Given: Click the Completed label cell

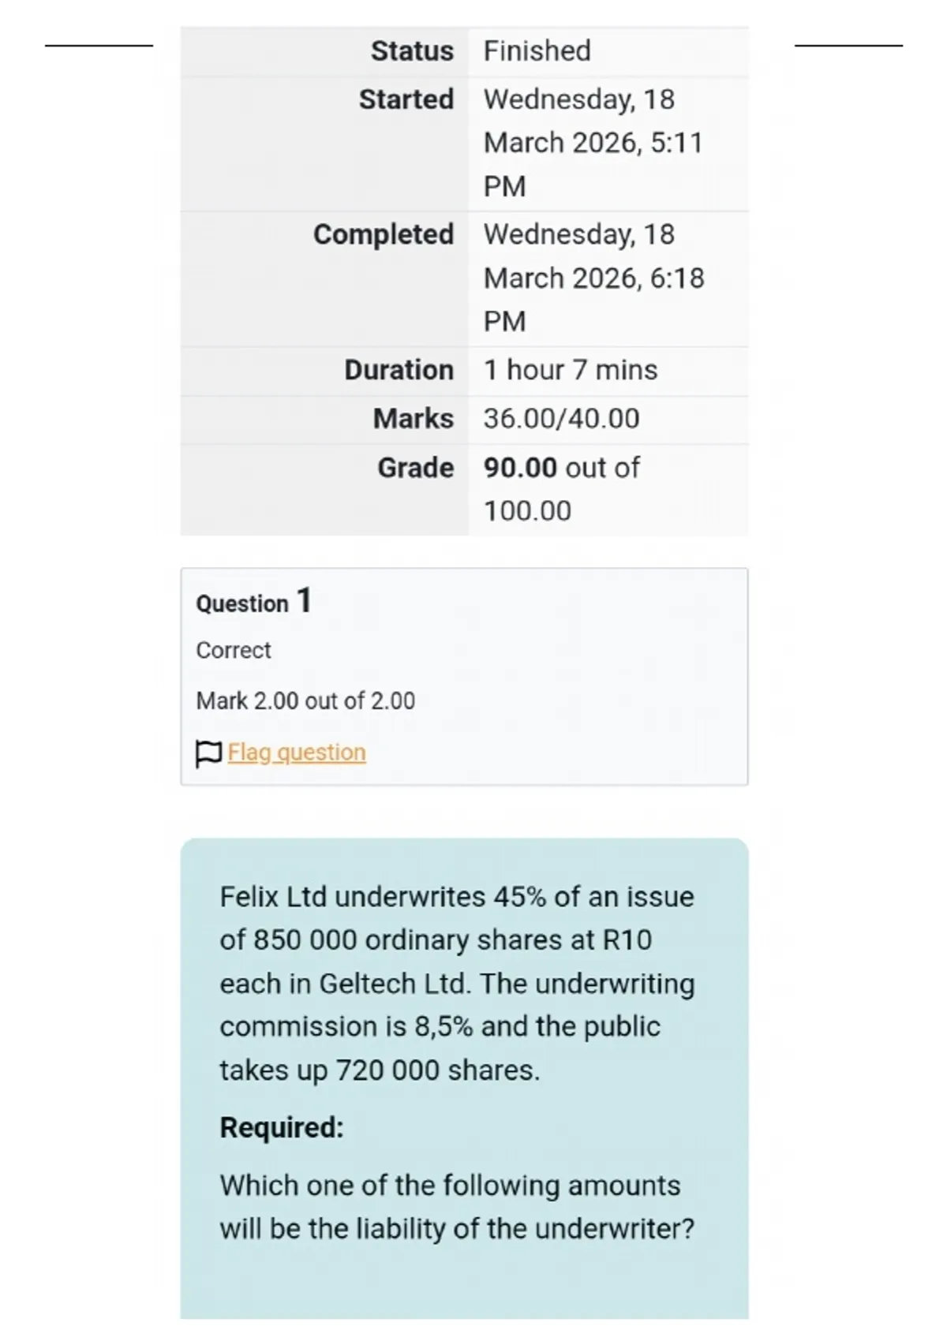Looking at the screenshot, I should point(324,278).
